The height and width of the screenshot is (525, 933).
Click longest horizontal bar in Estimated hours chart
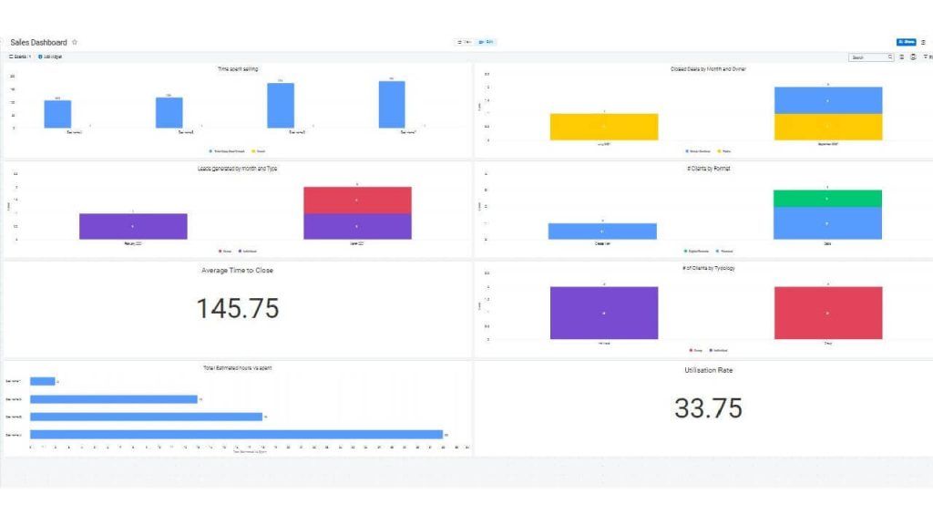coord(236,435)
